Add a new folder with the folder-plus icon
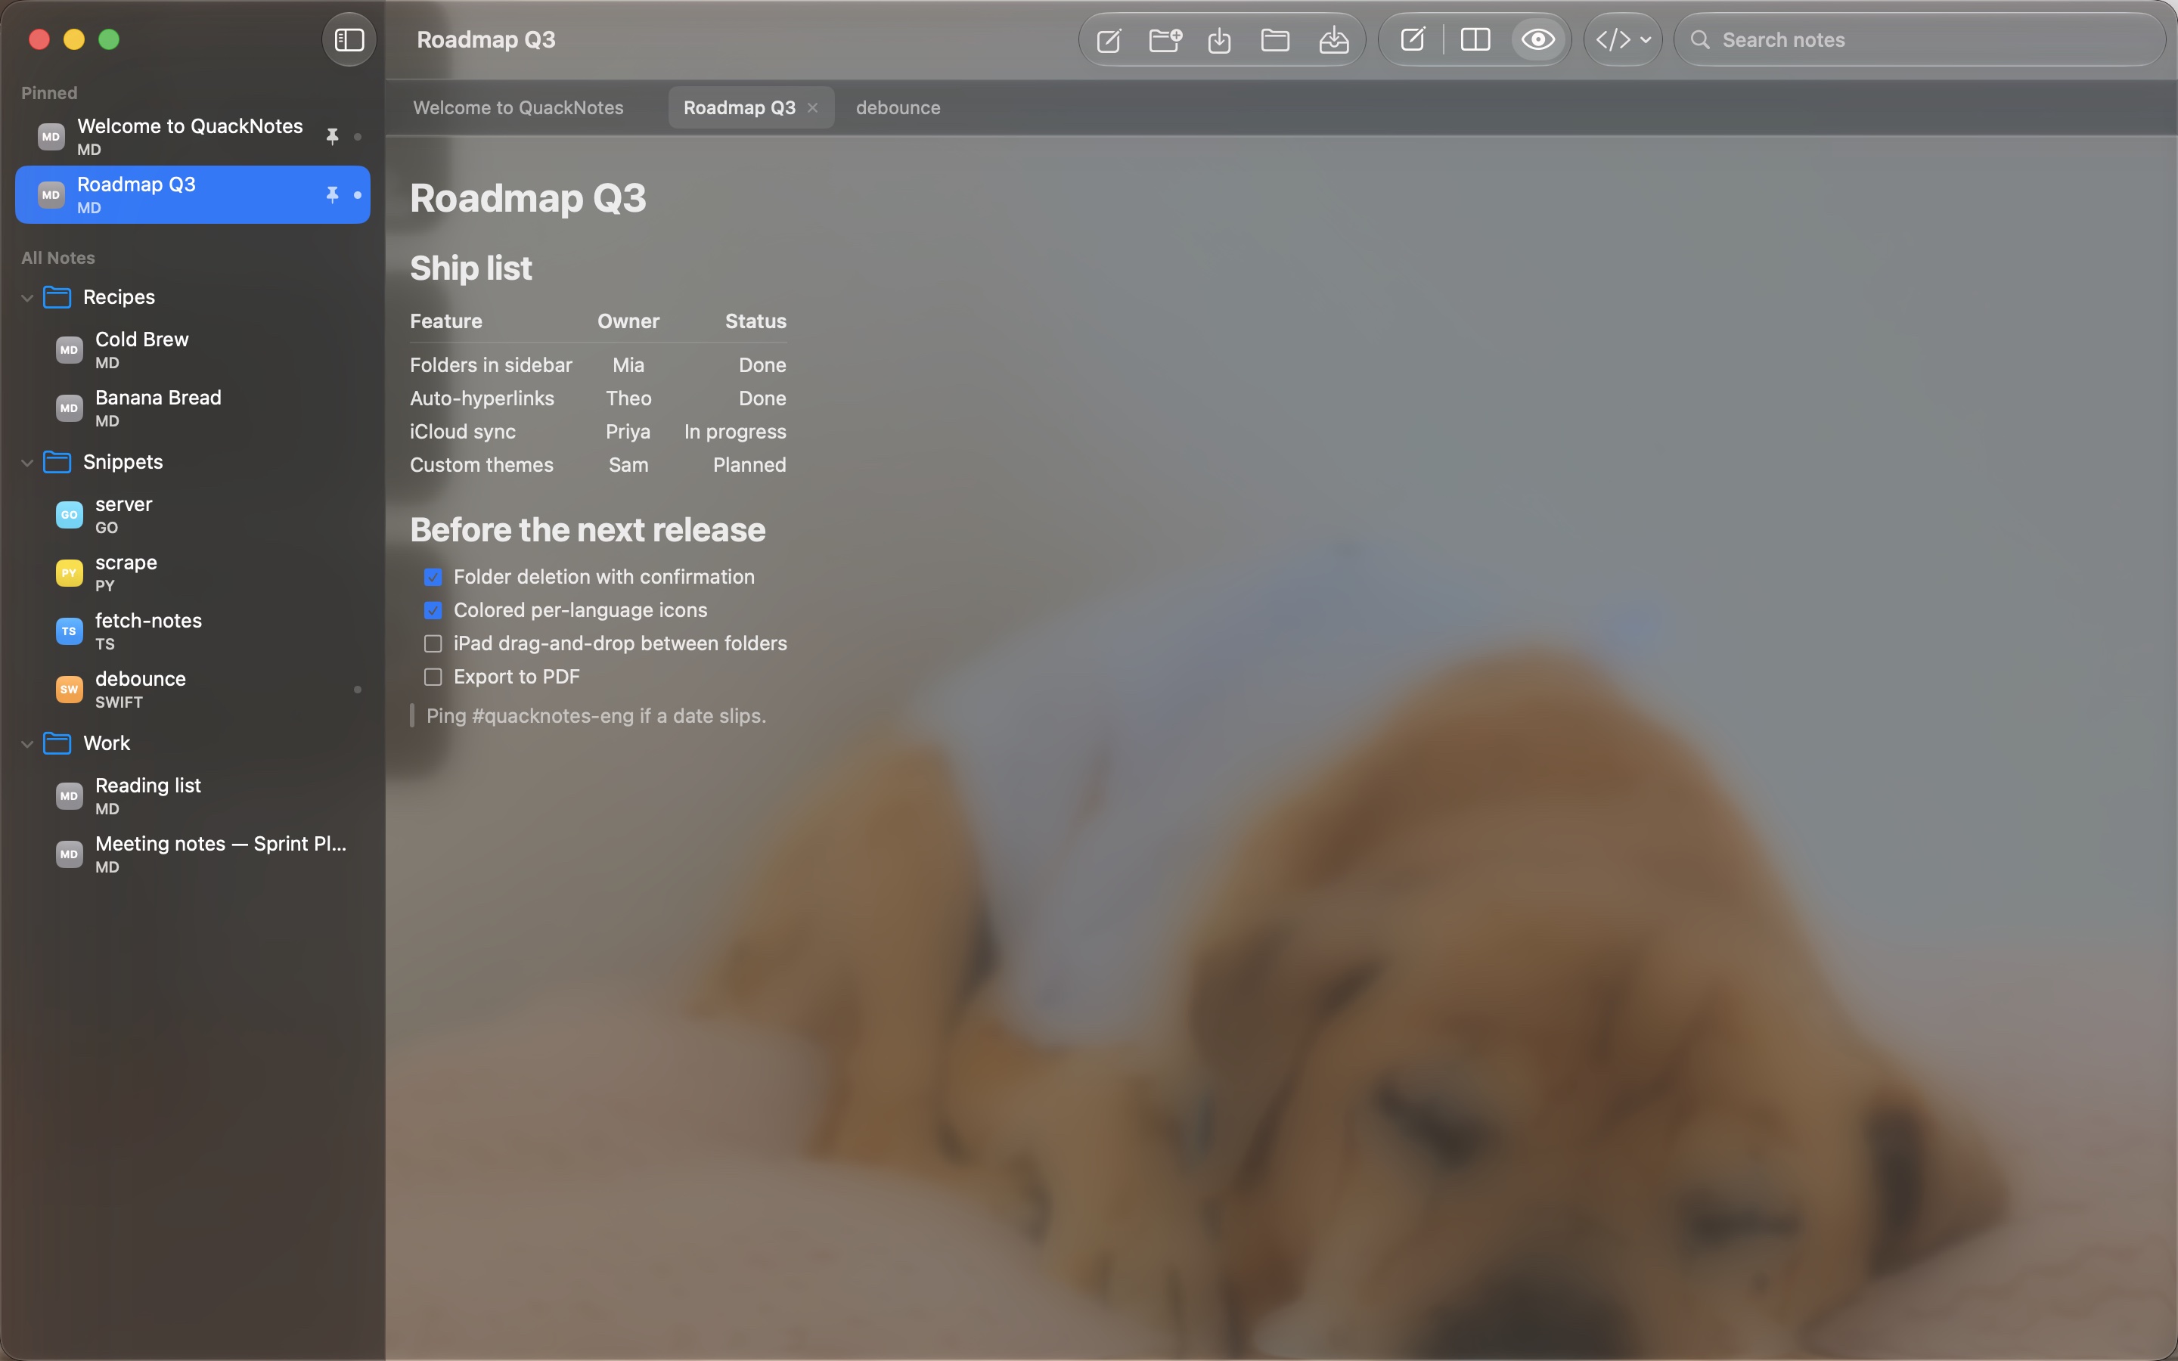Image resolution: width=2178 pixels, height=1361 pixels. [x=1165, y=41]
